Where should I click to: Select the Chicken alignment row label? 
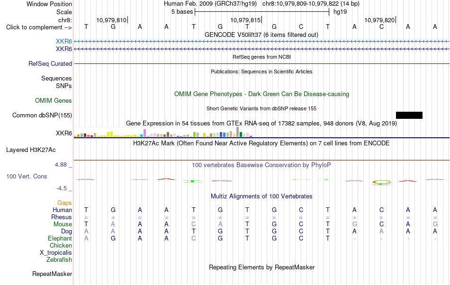pos(61,245)
